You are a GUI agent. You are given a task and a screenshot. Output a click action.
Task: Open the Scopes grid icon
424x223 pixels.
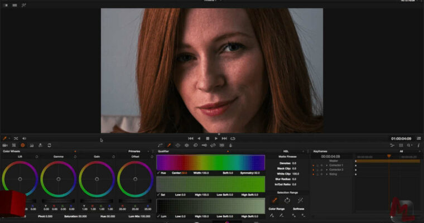coord(401,146)
